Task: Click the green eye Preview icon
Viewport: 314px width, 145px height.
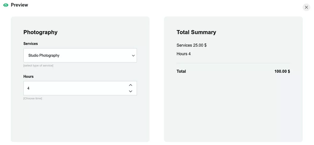Action: pyautogui.click(x=6, y=5)
